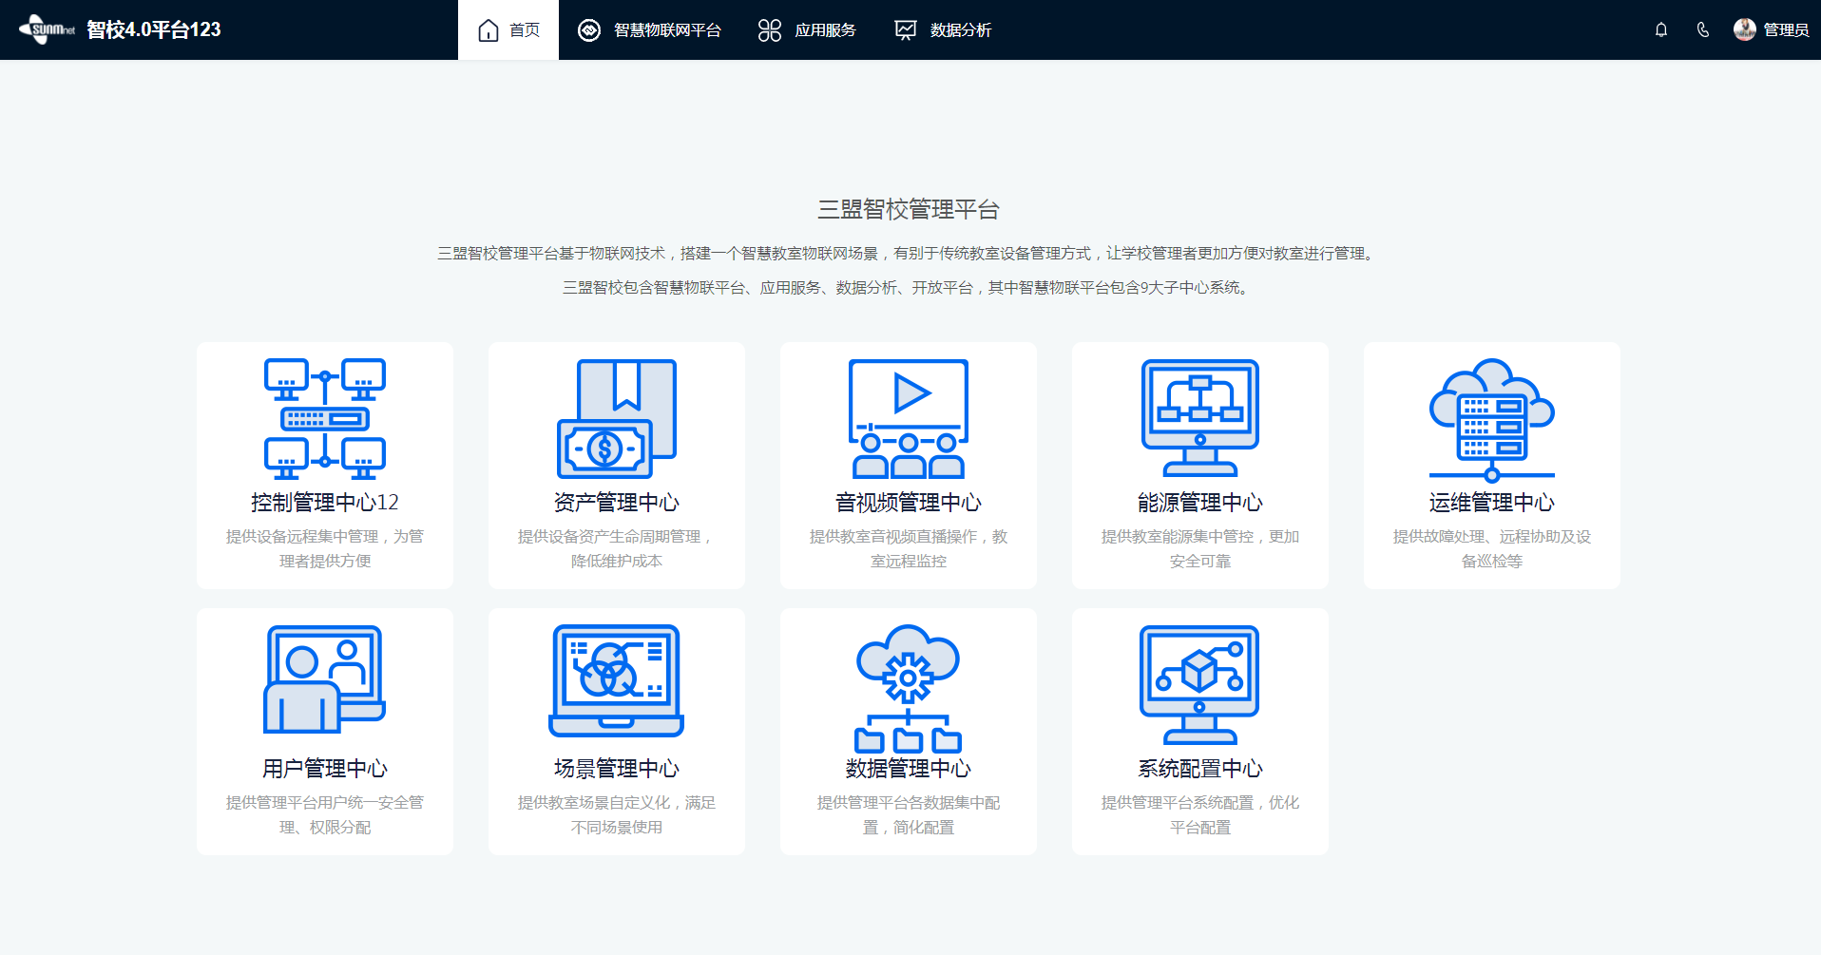Click the 控制管理中心12 title link
Viewport: 1821px width, 955px height.
[x=324, y=503]
